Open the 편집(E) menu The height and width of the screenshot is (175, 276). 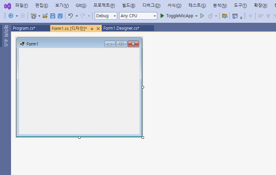[42, 6]
